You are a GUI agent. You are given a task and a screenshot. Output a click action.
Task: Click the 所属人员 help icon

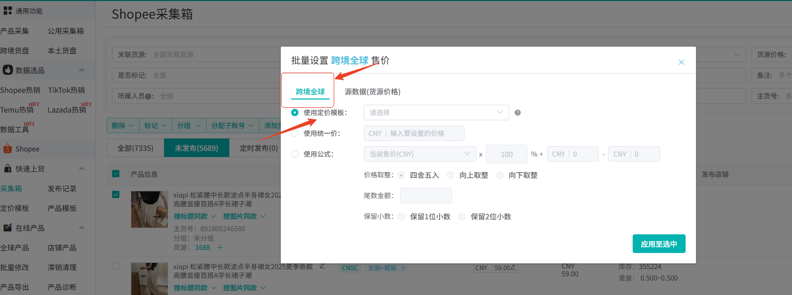pos(148,96)
